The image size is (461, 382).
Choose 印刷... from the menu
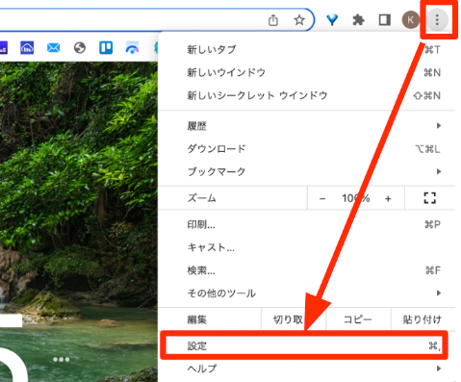[307, 225]
